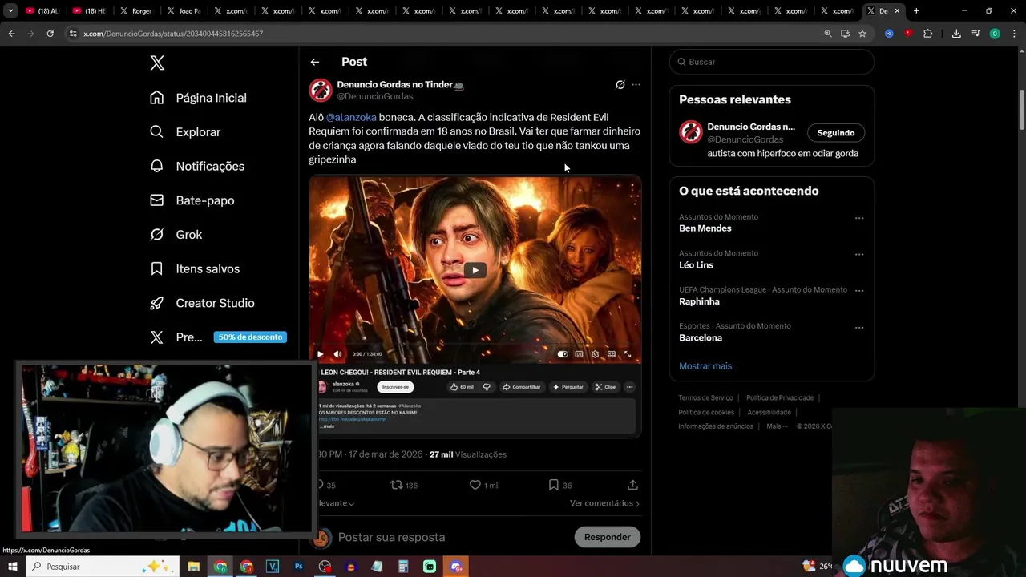Play the video with center play button
Screen dimensions: 1026x577
tap(475, 270)
